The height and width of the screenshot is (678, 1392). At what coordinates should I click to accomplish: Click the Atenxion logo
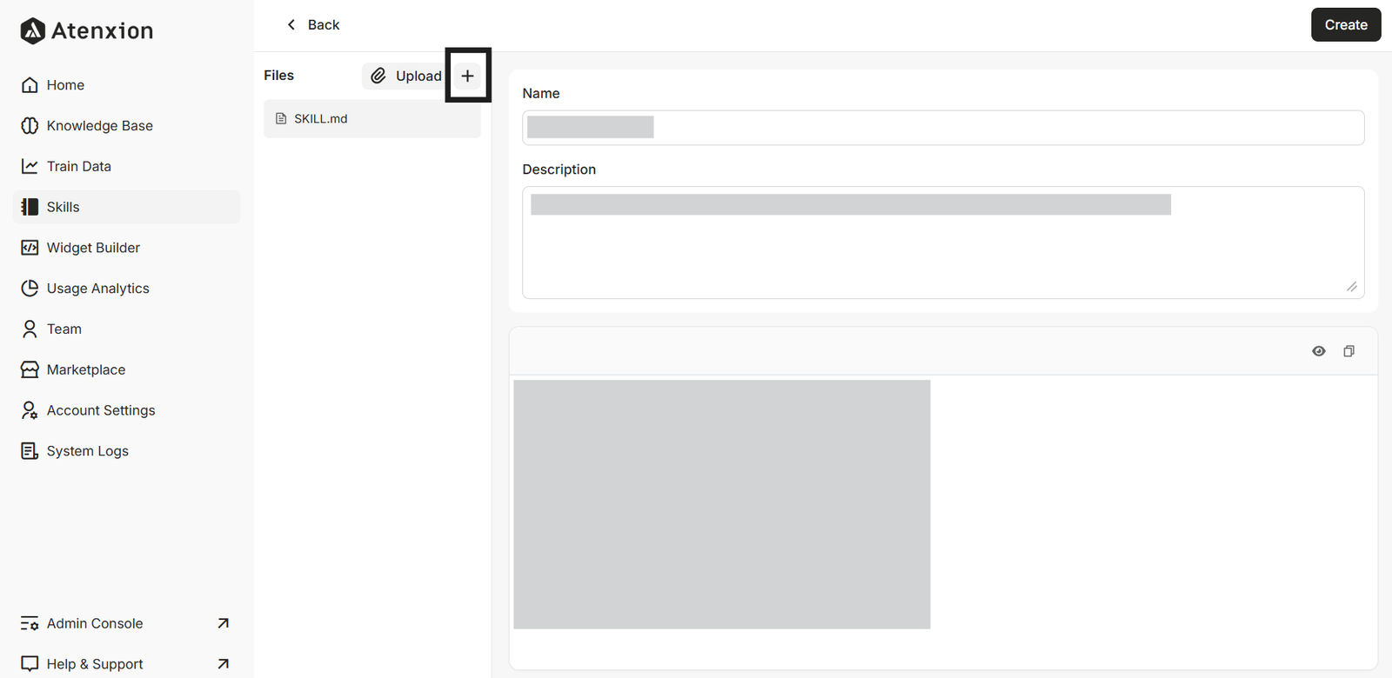86,30
